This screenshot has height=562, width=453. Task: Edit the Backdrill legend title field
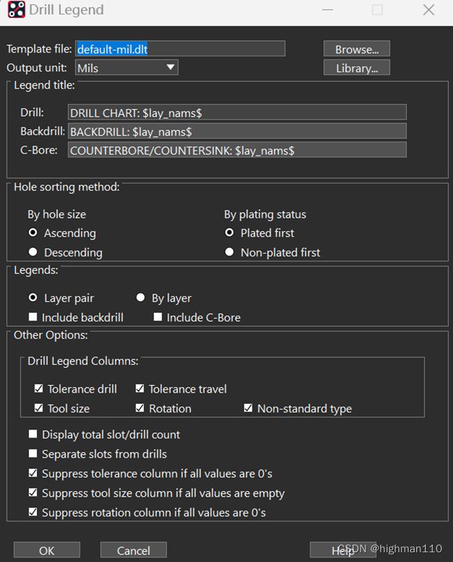point(237,131)
